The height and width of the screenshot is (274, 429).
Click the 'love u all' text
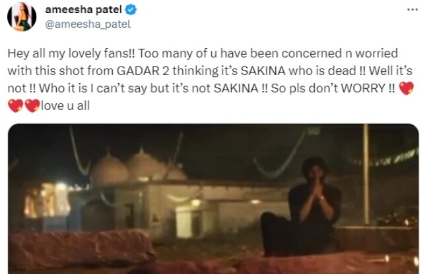pos(64,104)
